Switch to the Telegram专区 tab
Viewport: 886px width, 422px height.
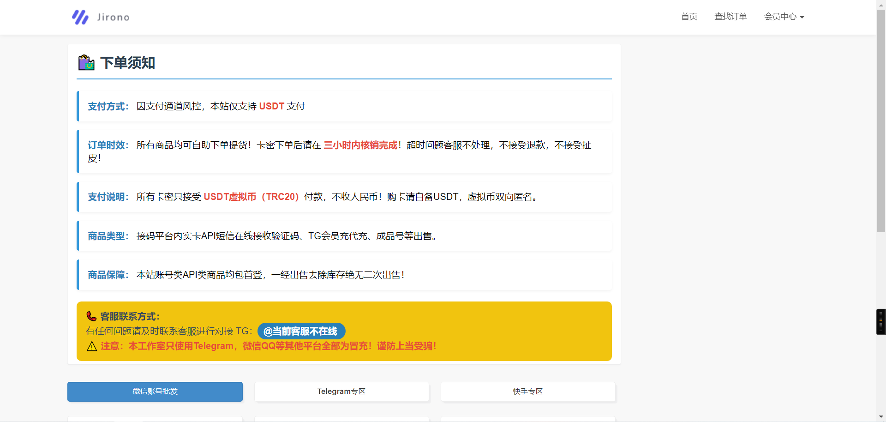[341, 392]
